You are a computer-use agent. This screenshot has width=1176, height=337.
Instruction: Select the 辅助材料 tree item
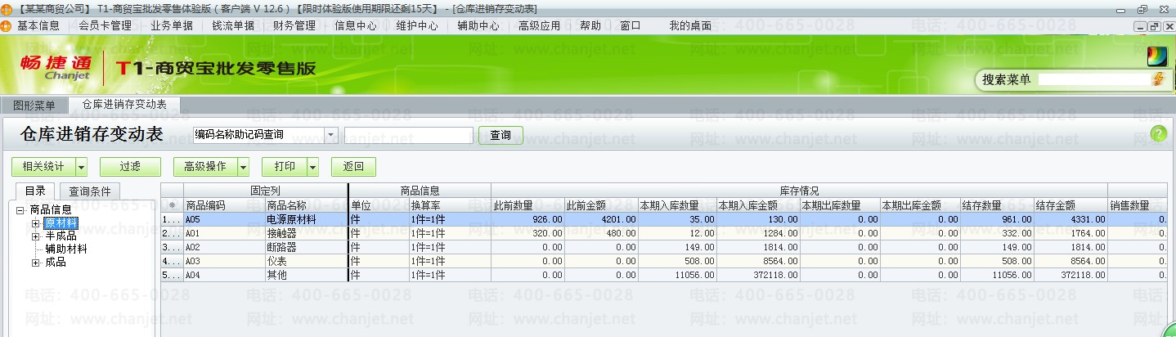66,249
